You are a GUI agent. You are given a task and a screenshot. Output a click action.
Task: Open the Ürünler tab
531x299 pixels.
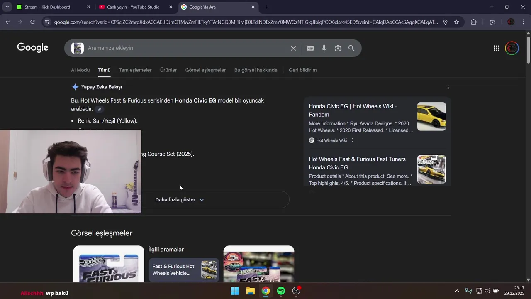(168, 70)
